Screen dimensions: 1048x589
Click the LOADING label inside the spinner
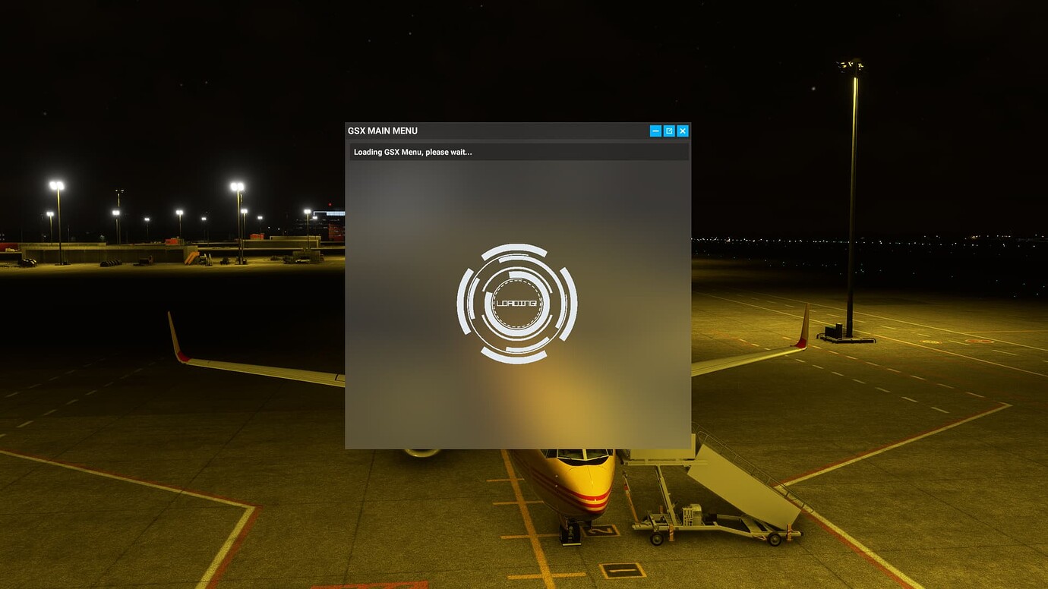pos(517,303)
